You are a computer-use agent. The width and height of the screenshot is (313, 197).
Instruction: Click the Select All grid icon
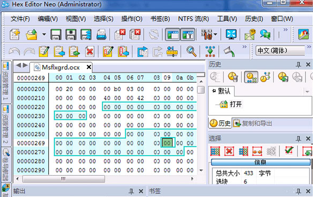click(215, 151)
